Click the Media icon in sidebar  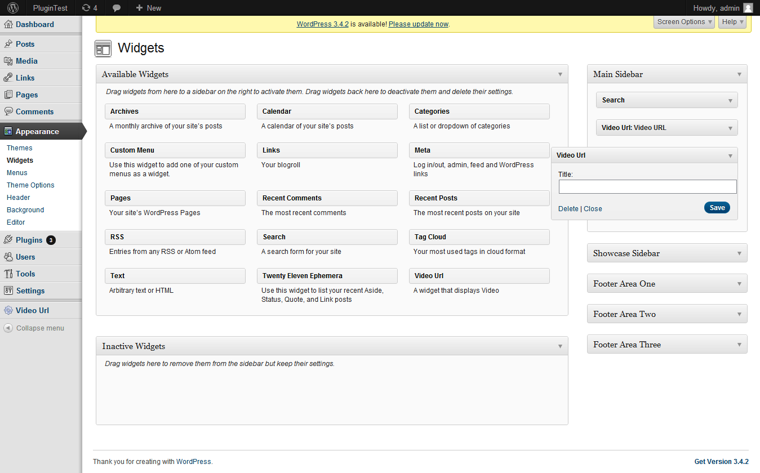[8, 61]
